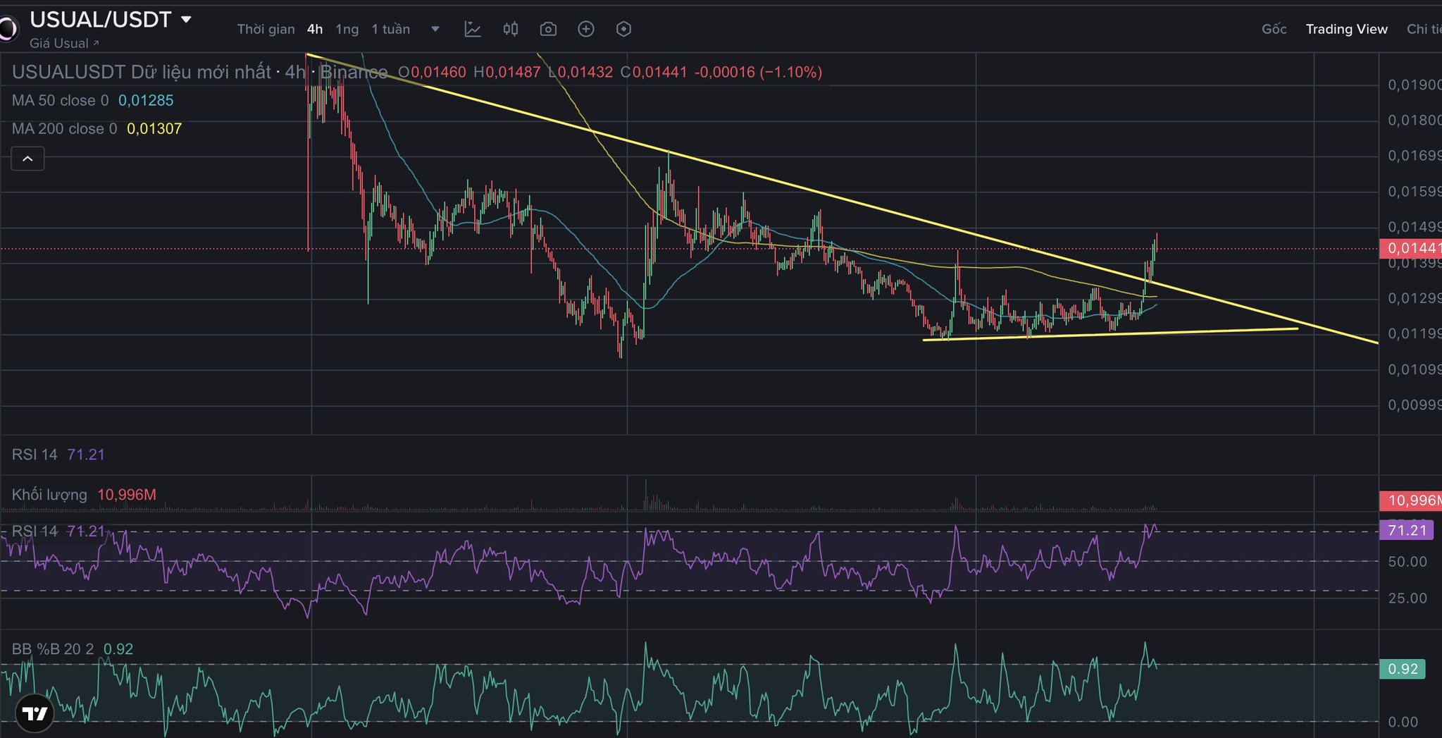Expand the USUAL/USDT pair selector arrow

[187, 20]
